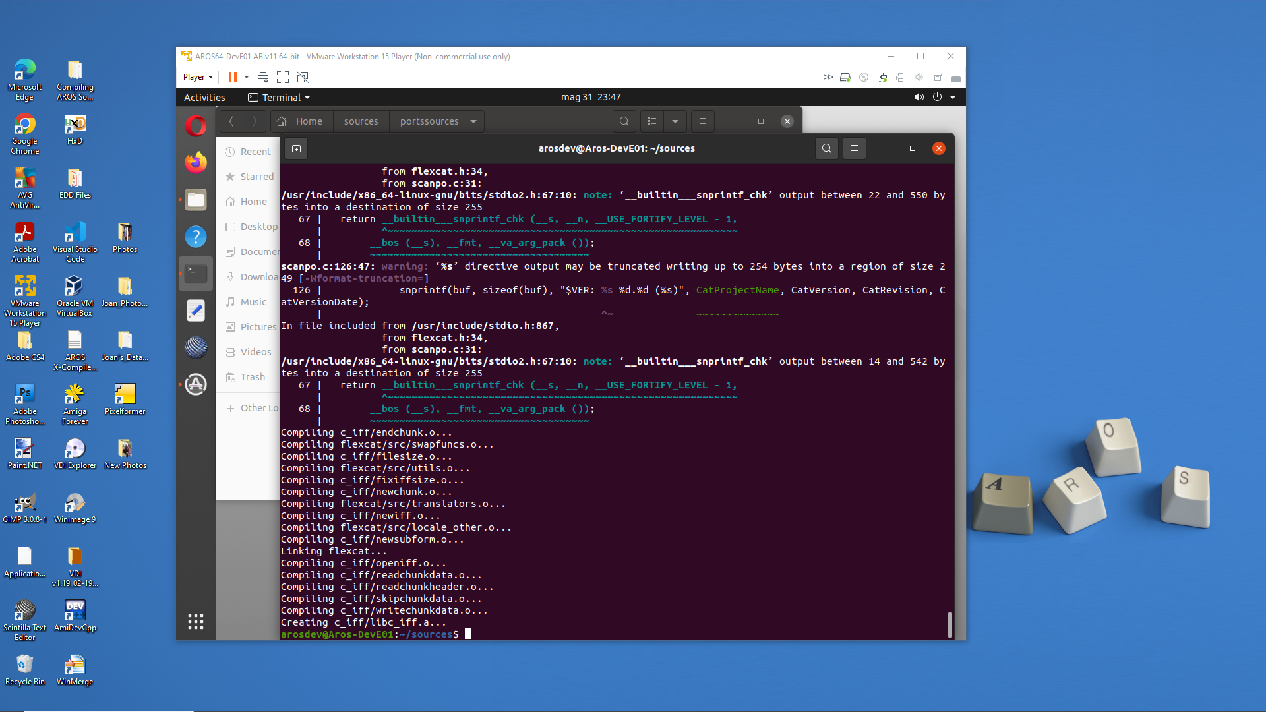Viewport: 1266px width, 712px height.
Task: Open view options dropdown in Files
Action: [x=675, y=121]
